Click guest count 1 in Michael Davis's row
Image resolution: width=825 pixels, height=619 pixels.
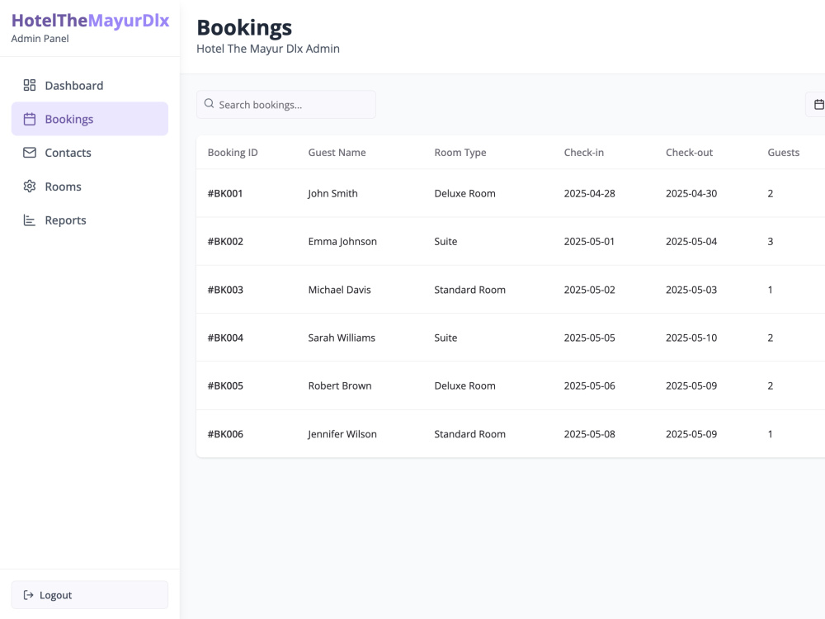(x=771, y=290)
